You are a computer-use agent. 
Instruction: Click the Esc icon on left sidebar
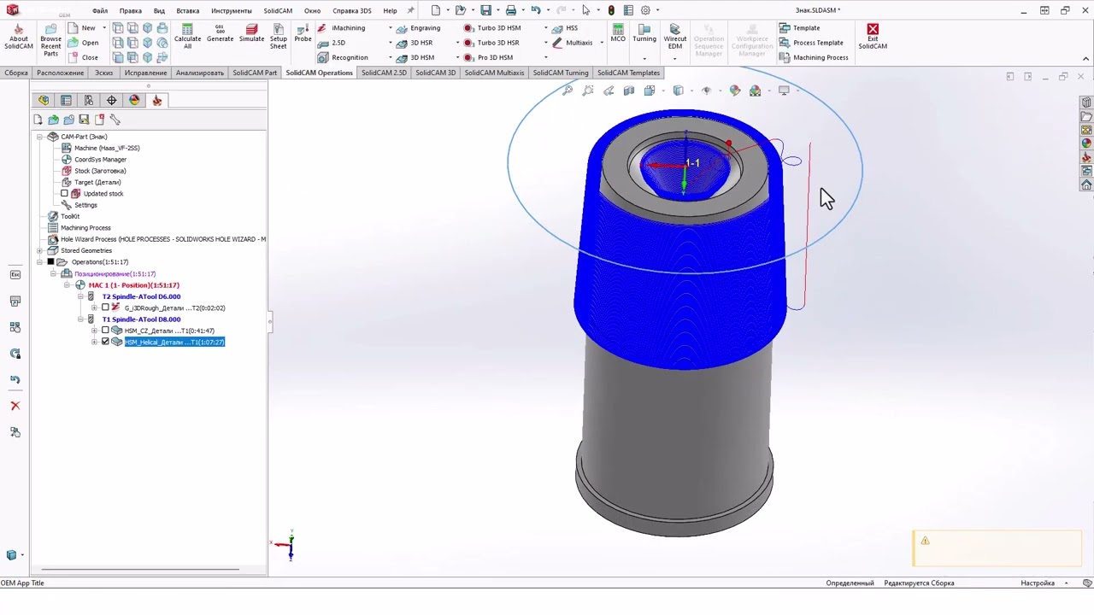click(x=15, y=274)
